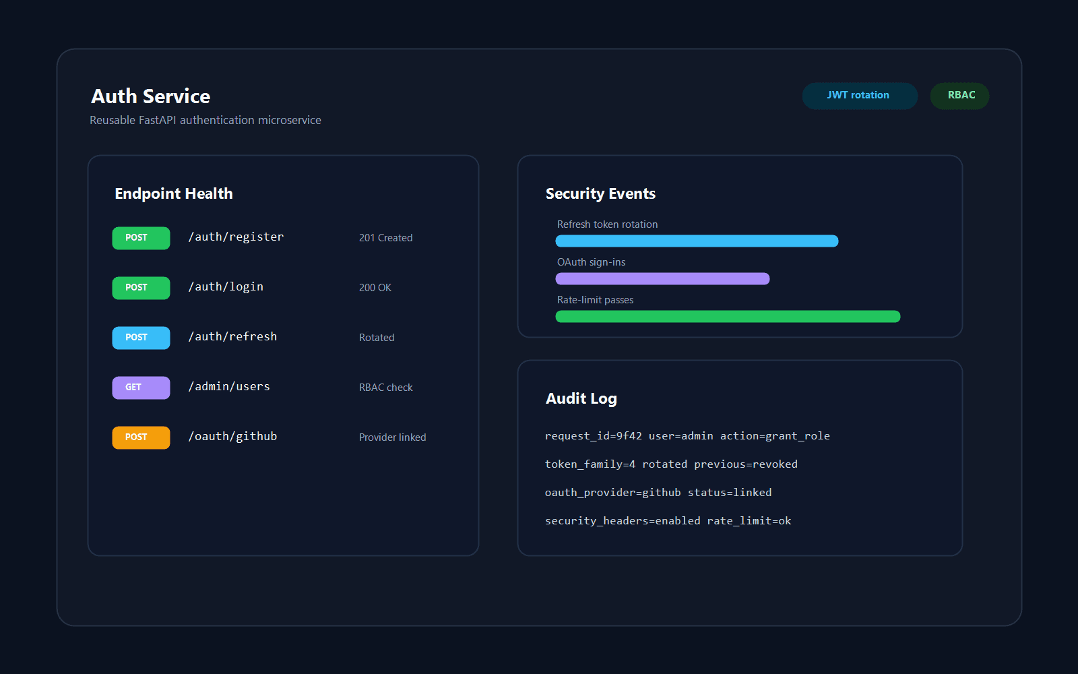Viewport: 1078px width, 674px height.
Task: Select the /auth/register endpoint path
Action: 236,237
